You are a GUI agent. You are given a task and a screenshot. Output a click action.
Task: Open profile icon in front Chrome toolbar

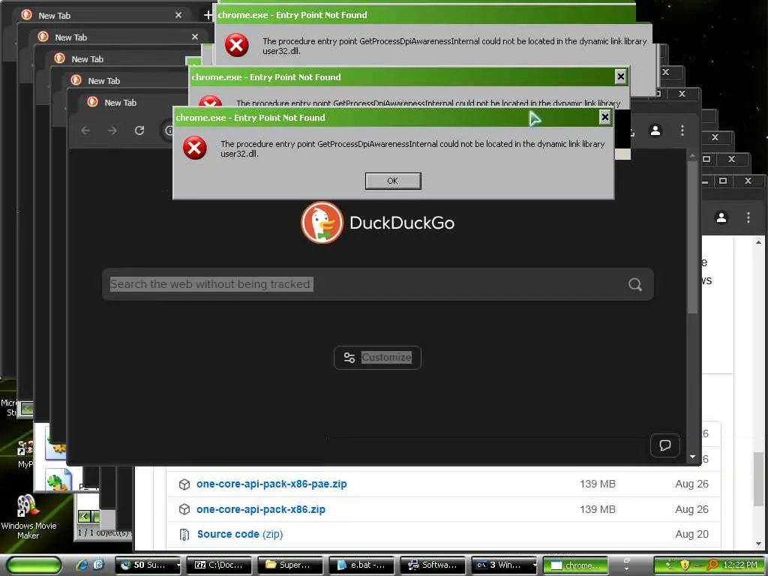[x=655, y=130]
